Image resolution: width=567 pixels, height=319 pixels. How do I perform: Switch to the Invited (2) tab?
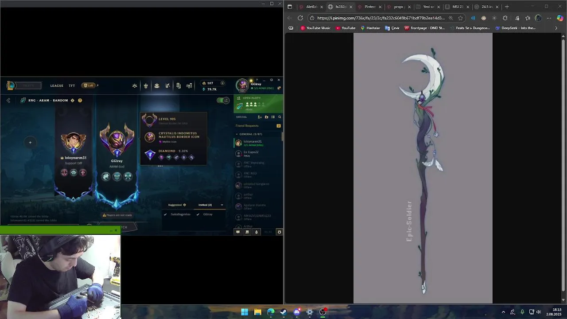(x=205, y=205)
